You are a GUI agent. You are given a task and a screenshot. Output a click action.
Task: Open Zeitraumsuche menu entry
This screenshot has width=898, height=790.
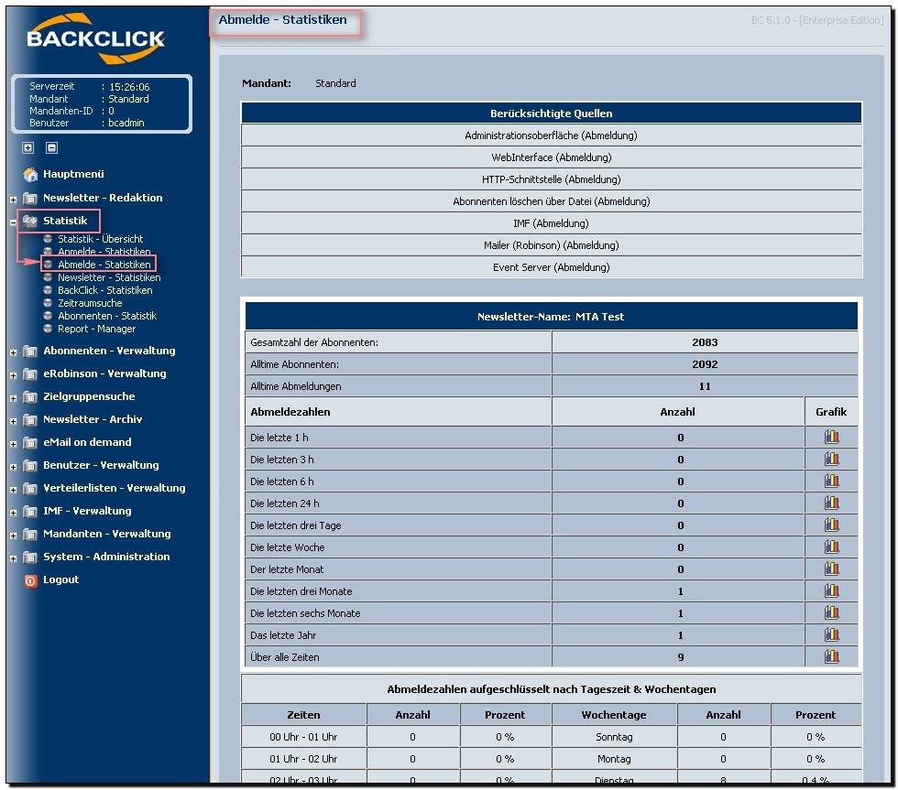pyautogui.click(x=90, y=303)
